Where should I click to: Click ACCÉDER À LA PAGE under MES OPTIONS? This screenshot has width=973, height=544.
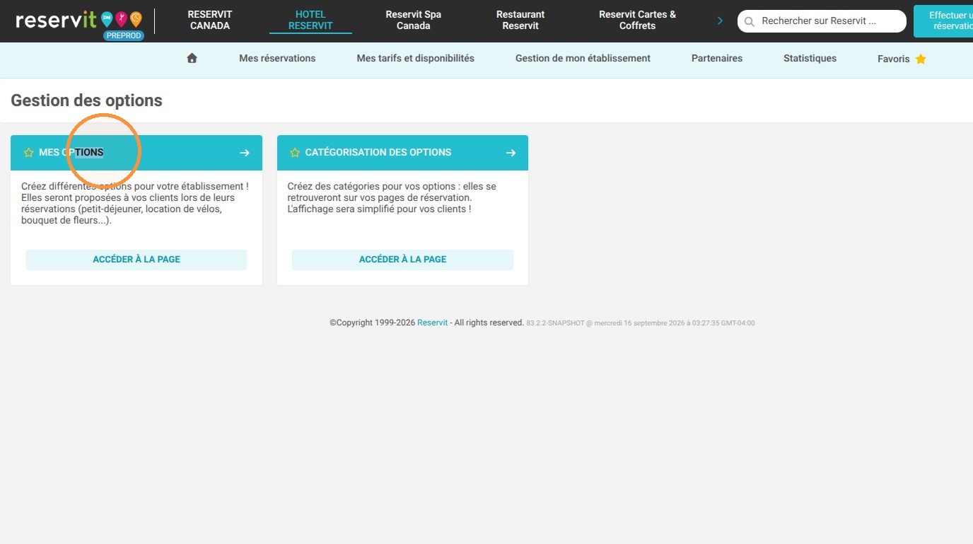click(136, 260)
